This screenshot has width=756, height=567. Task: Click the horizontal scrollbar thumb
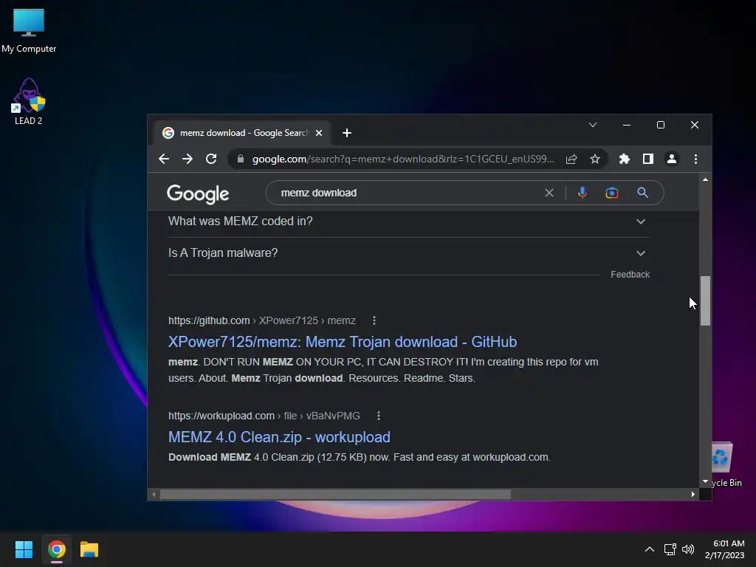(335, 494)
